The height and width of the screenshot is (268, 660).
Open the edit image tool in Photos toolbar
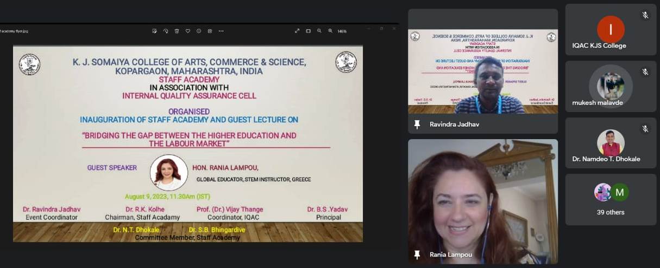click(x=155, y=31)
